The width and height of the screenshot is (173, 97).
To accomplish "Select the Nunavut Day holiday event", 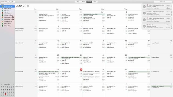I will point(162,86).
